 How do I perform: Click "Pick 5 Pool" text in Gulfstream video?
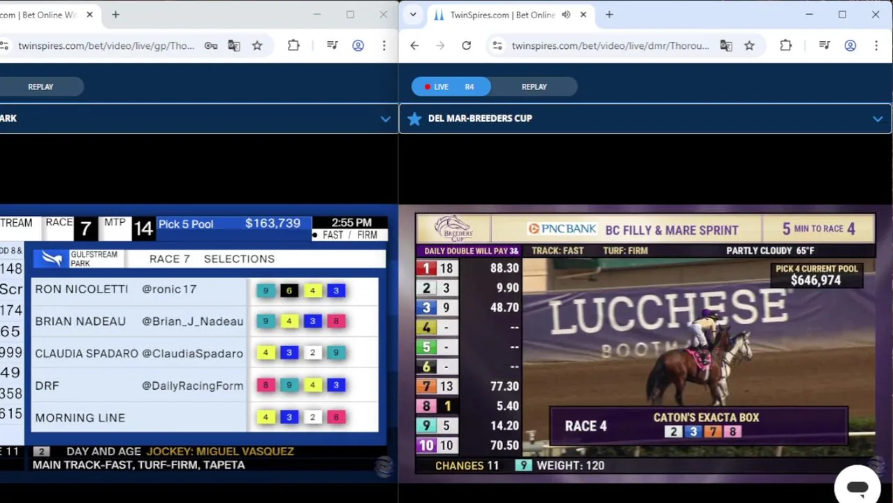click(186, 224)
